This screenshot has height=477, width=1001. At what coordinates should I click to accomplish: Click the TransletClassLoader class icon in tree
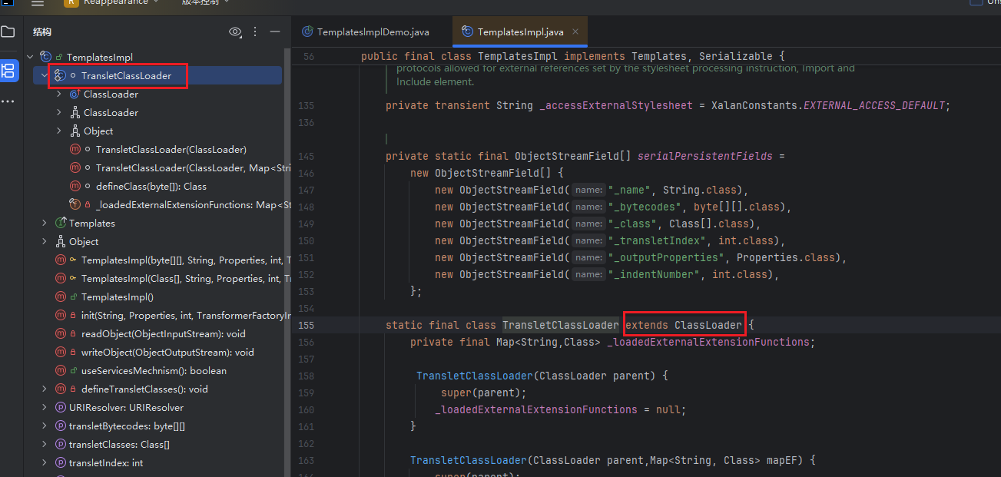pyautogui.click(x=59, y=76)
